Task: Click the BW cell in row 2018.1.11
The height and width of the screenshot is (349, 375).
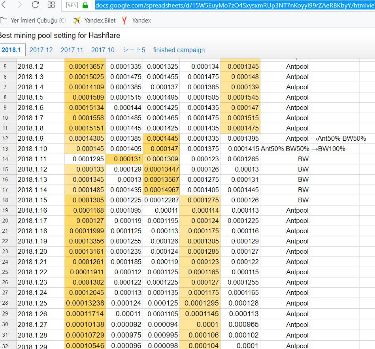Action: (x=285, y=159)
